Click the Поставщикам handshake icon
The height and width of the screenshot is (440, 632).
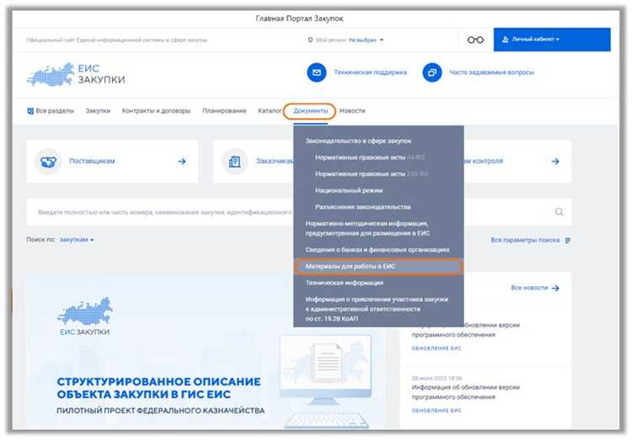coord(48,162)
